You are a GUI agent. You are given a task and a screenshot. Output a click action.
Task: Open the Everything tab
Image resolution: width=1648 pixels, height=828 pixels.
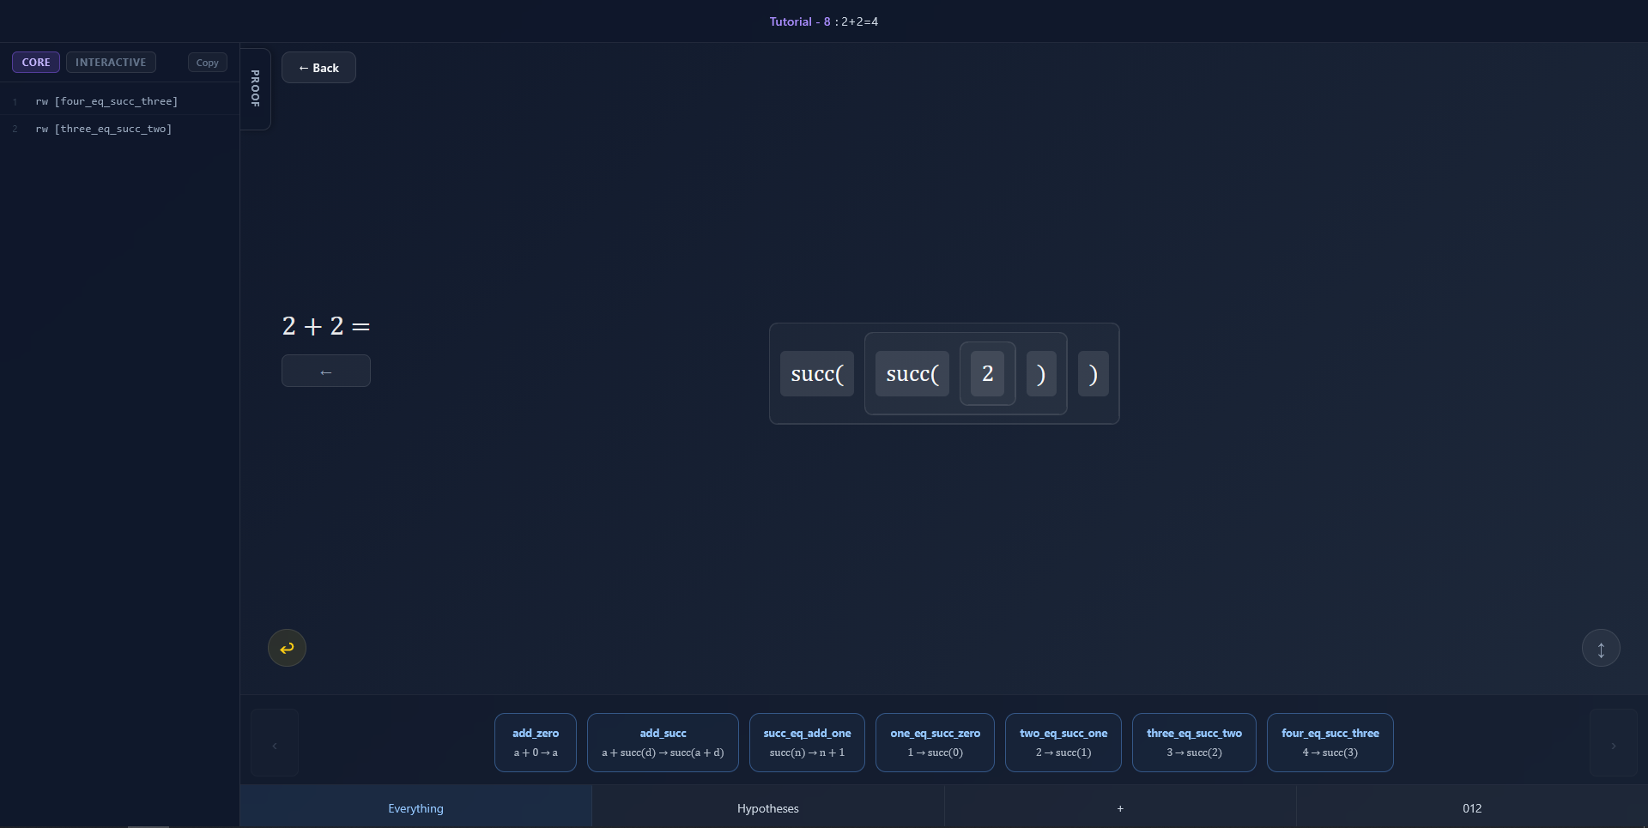click(415, 808)
